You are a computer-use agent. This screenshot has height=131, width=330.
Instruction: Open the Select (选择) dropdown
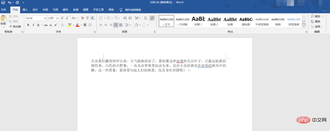click(x=316, y=27)
